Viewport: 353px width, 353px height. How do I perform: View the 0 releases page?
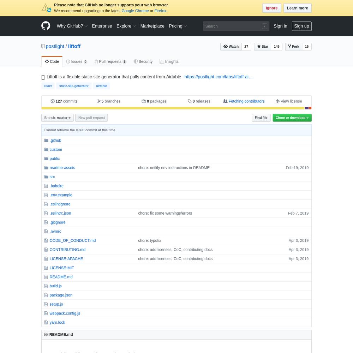tap(199, 101)
